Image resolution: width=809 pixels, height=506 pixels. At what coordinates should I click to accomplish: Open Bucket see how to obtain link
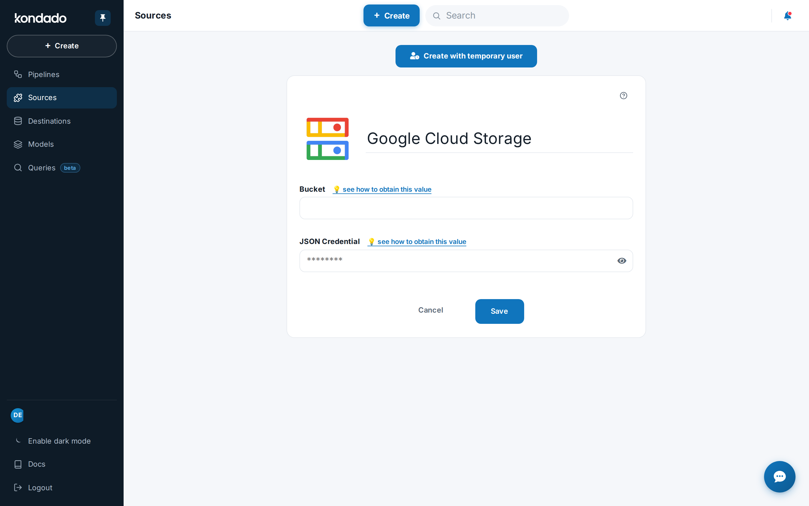tap(382, 189)
